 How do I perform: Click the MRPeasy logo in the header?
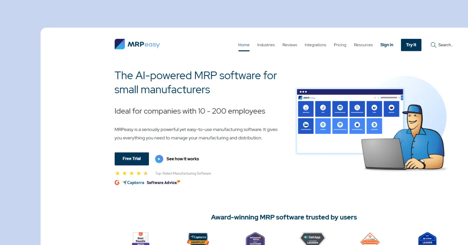click(137, 44)
